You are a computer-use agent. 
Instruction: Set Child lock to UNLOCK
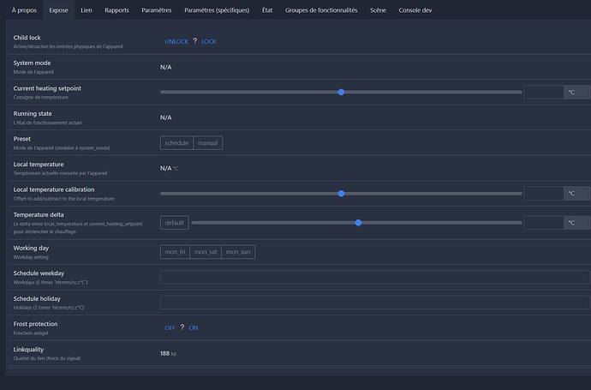[176, 41]
